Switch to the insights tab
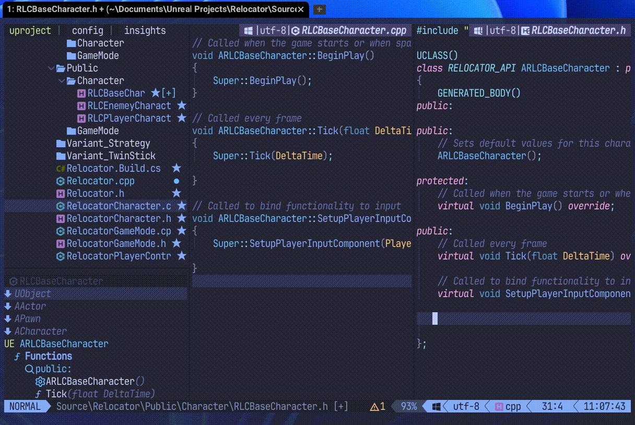The height and width of the screenshot is (425, 635). (145, 30)
